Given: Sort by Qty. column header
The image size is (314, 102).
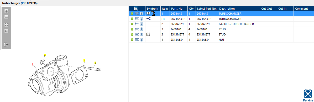Looking at the screenshot, I should (192, 9).
